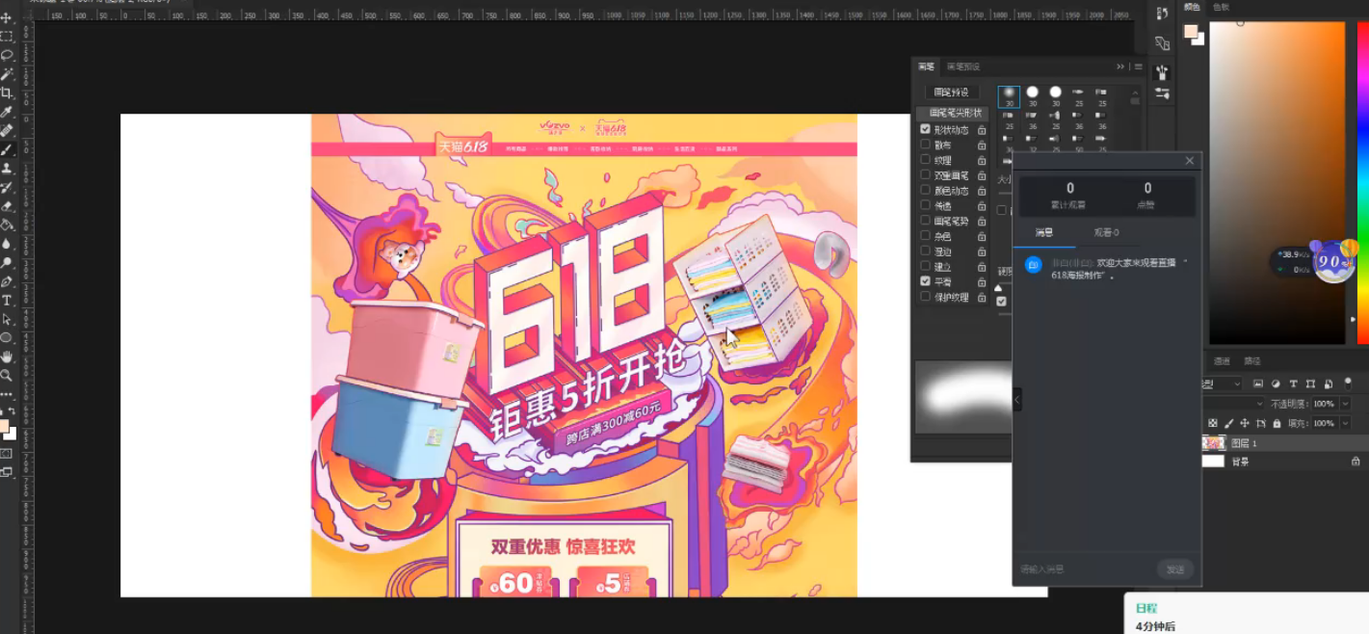Screen dimensions: 1369x634
Task: Expand brush panel double-arrow collapse
Action: tap(1120, 66)
